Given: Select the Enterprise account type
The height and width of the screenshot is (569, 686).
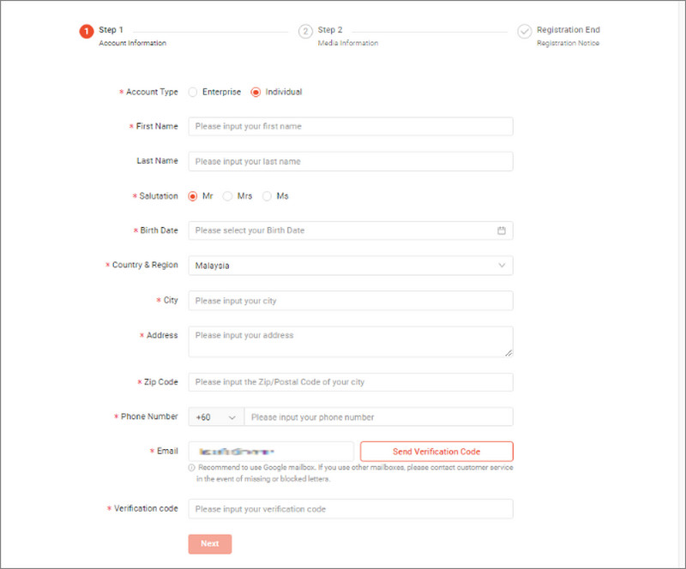Looking at the screenshot, I should point(195,92).
